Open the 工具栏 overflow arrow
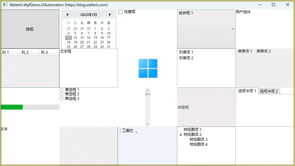Image resolution: width=295 pixels, height=166 pixels. click(136, 132)
